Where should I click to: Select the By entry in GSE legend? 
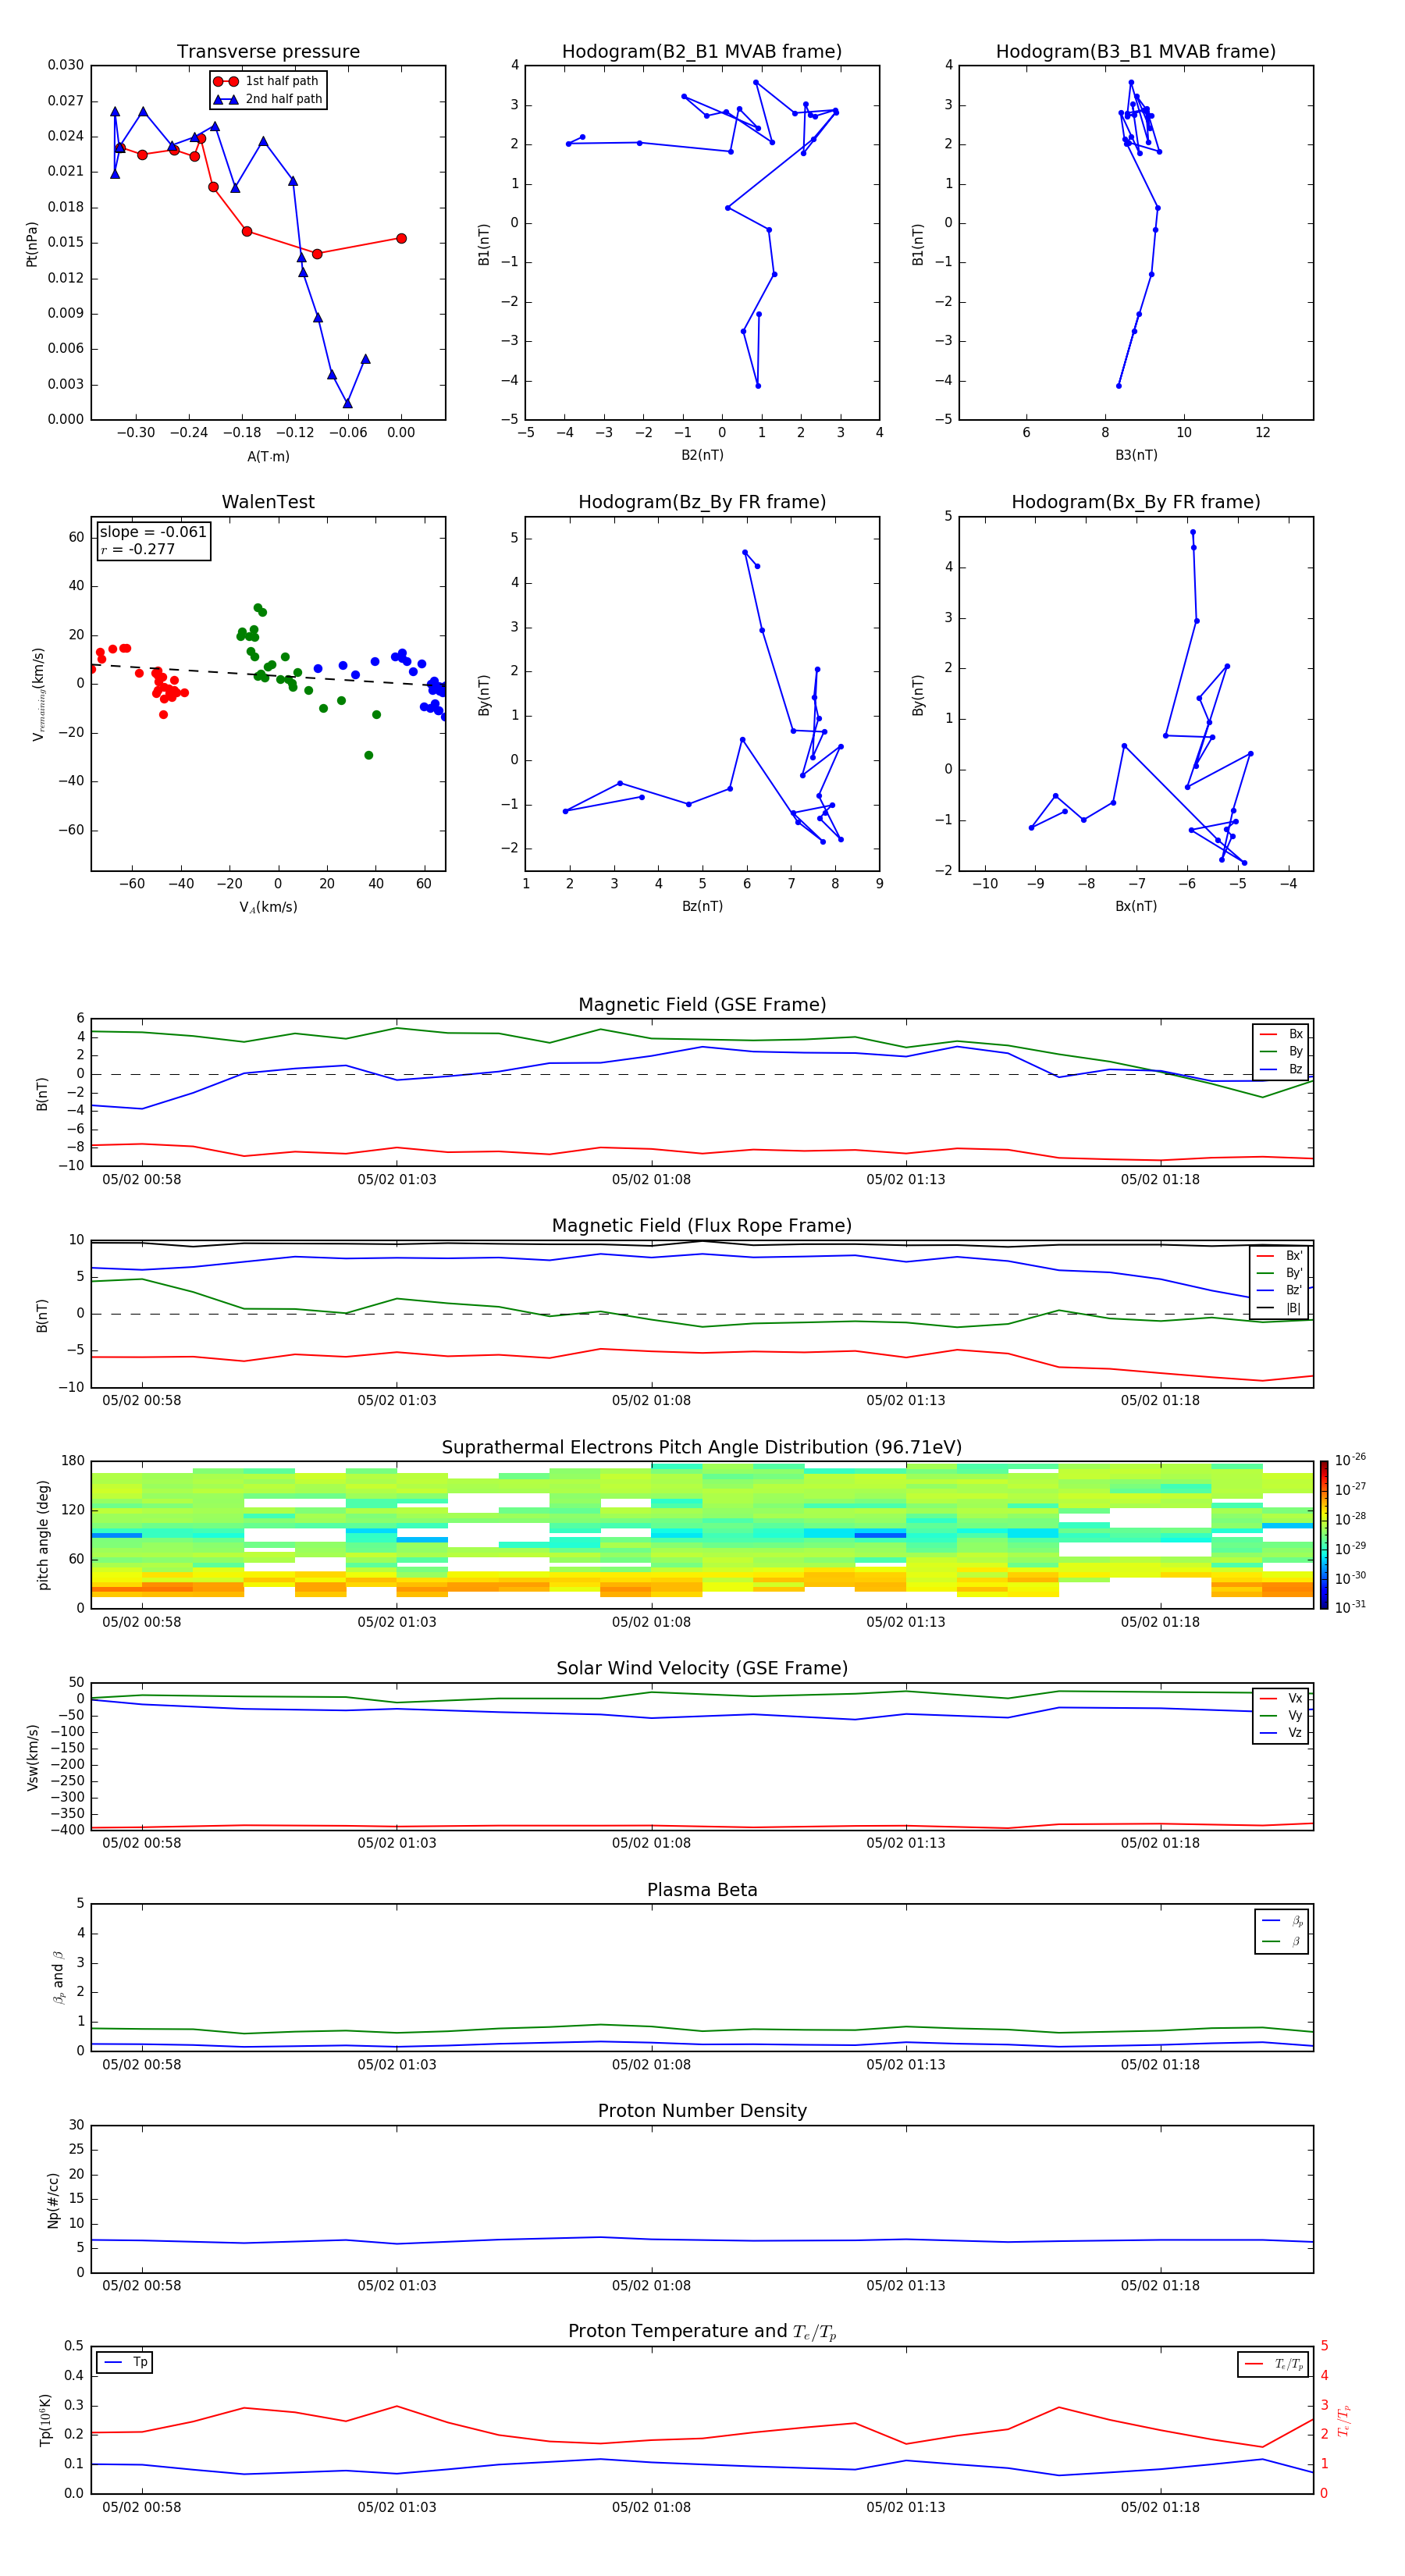point(1282,1051)
